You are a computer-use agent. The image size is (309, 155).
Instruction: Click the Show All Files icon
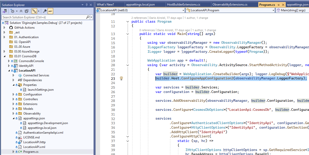point(27,11)
